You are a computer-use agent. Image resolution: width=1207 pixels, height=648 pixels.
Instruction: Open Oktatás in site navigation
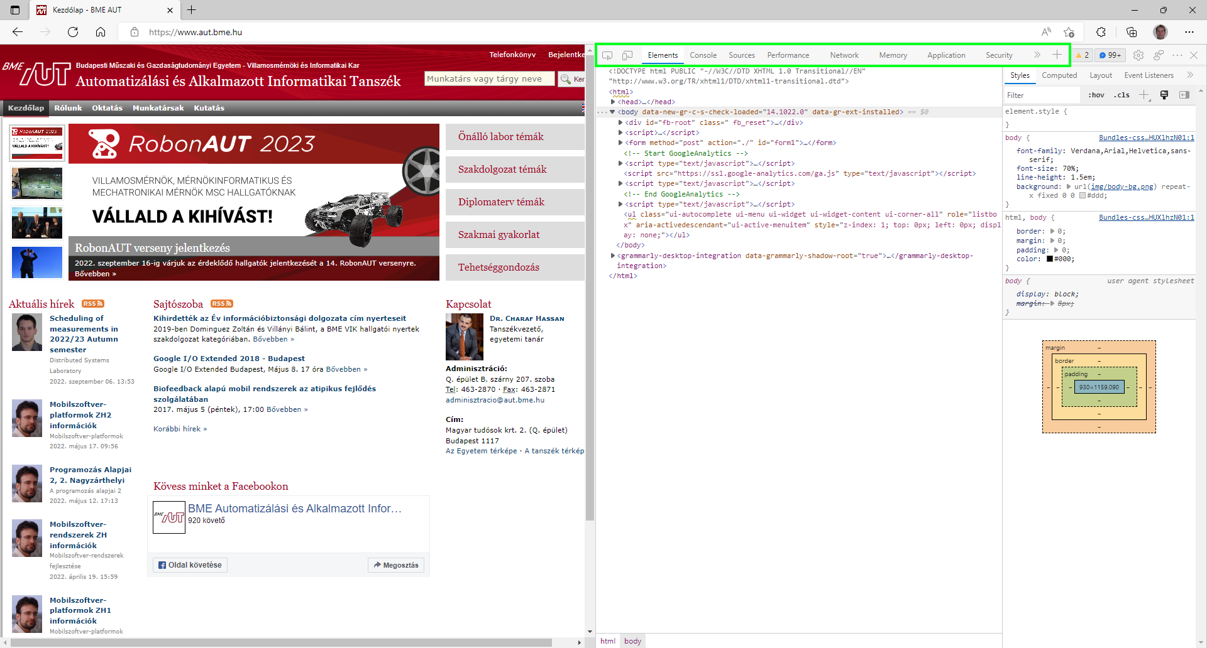click(107, 108)
